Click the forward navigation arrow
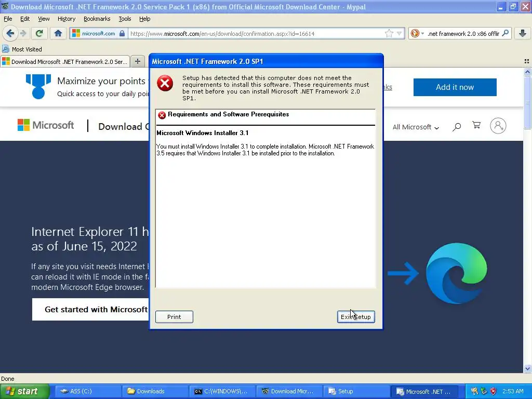 (23, 33)
